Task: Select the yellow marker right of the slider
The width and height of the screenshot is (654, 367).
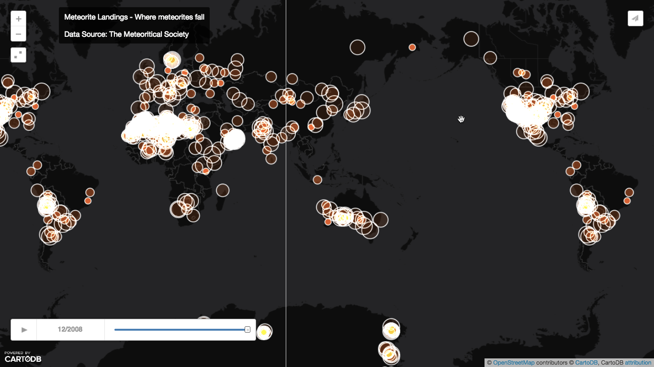Action: 263,332
